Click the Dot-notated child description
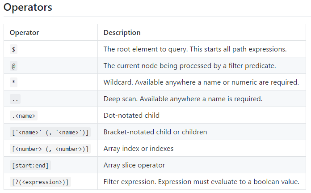Image resolution: width=311 pixels, height=193 pixels. click(x=131, y=116)
